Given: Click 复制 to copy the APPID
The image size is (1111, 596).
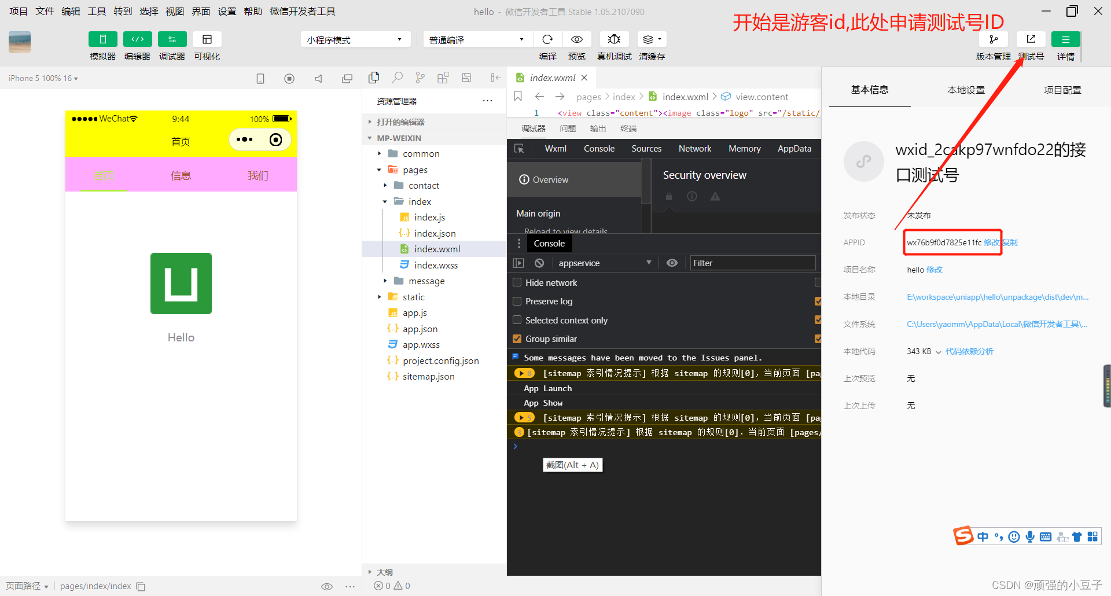Looking at the screenshot, I should coord(1010,242).
